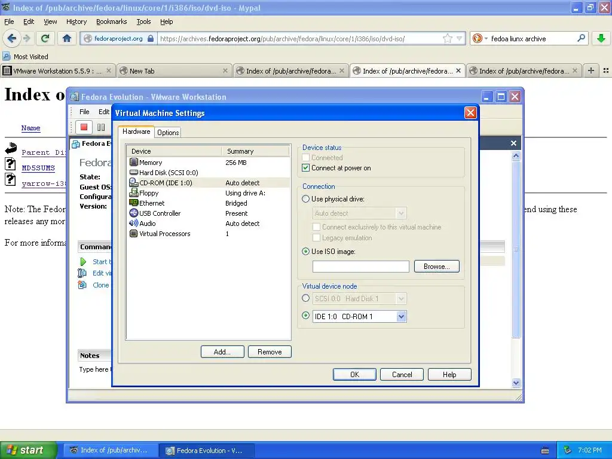Click the Parent Directory folder icon
This screenshot has width=612, height=459.
pyautogui.click(x=11, y=148)
